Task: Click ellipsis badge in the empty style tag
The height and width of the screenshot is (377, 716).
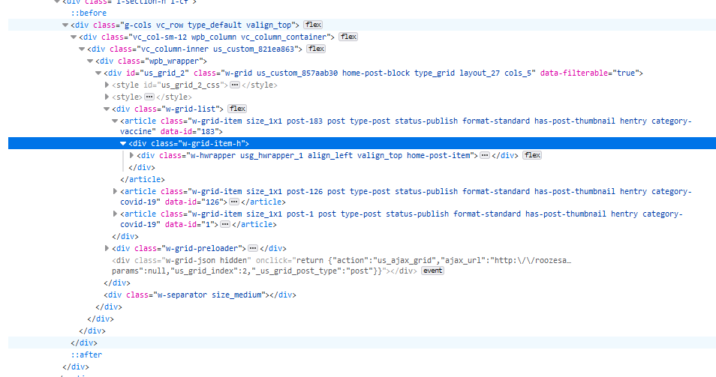Action: pos(149,97)
